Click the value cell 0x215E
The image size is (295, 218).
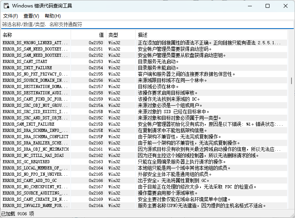coord(96,130)
